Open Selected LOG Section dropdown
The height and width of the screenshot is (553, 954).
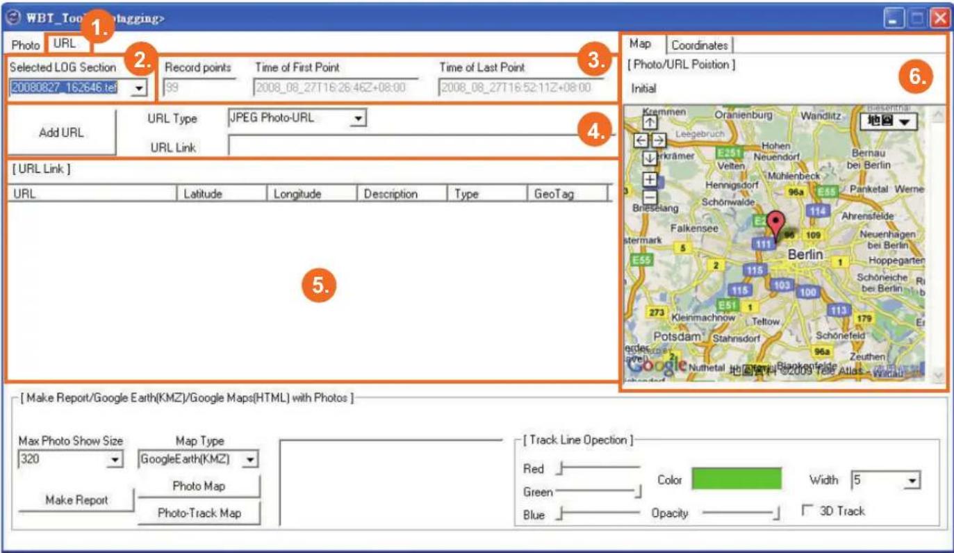(138, 88)
